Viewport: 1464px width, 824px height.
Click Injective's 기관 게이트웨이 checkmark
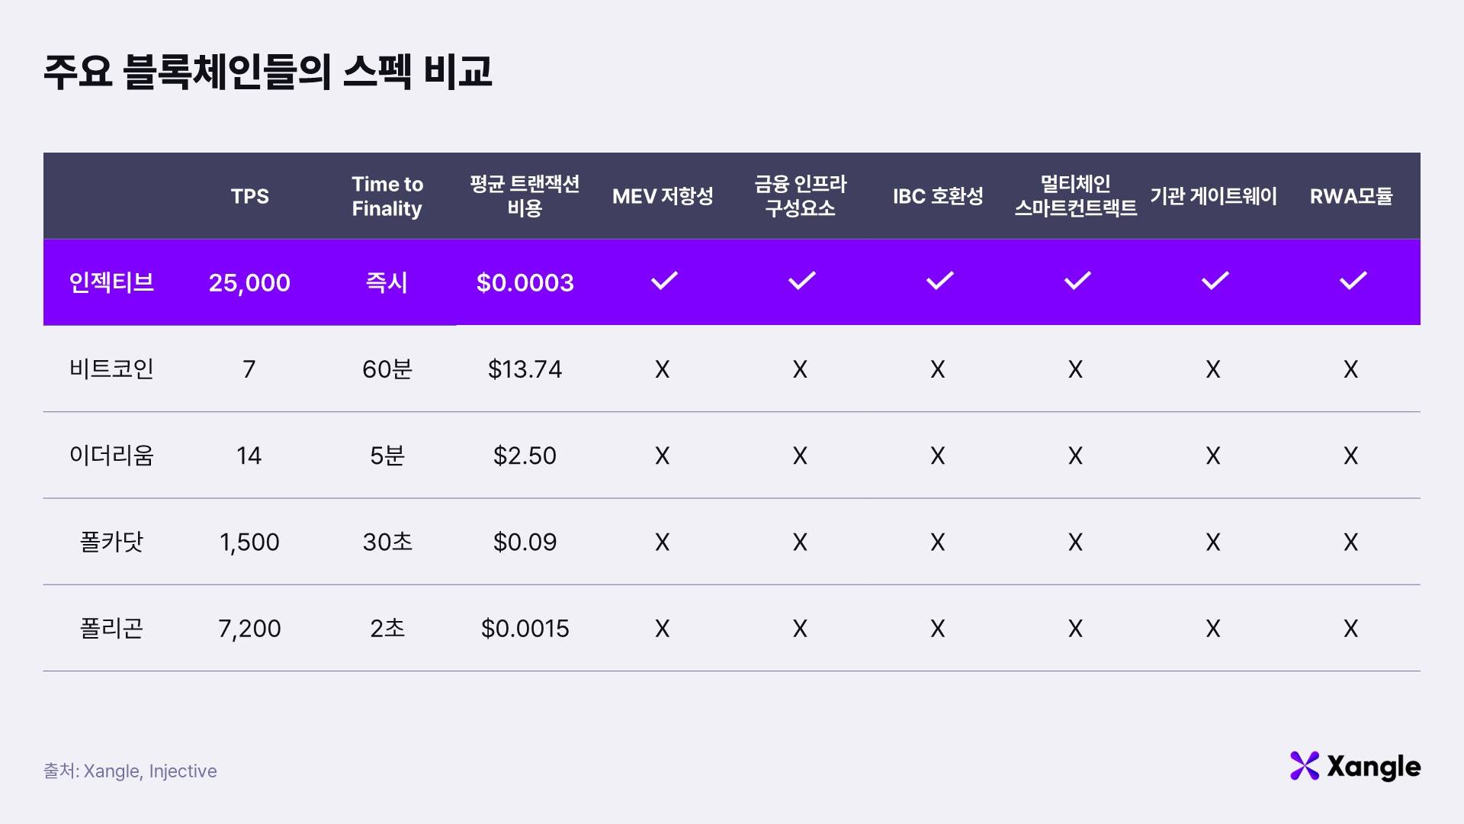(x=1215, y=281)
